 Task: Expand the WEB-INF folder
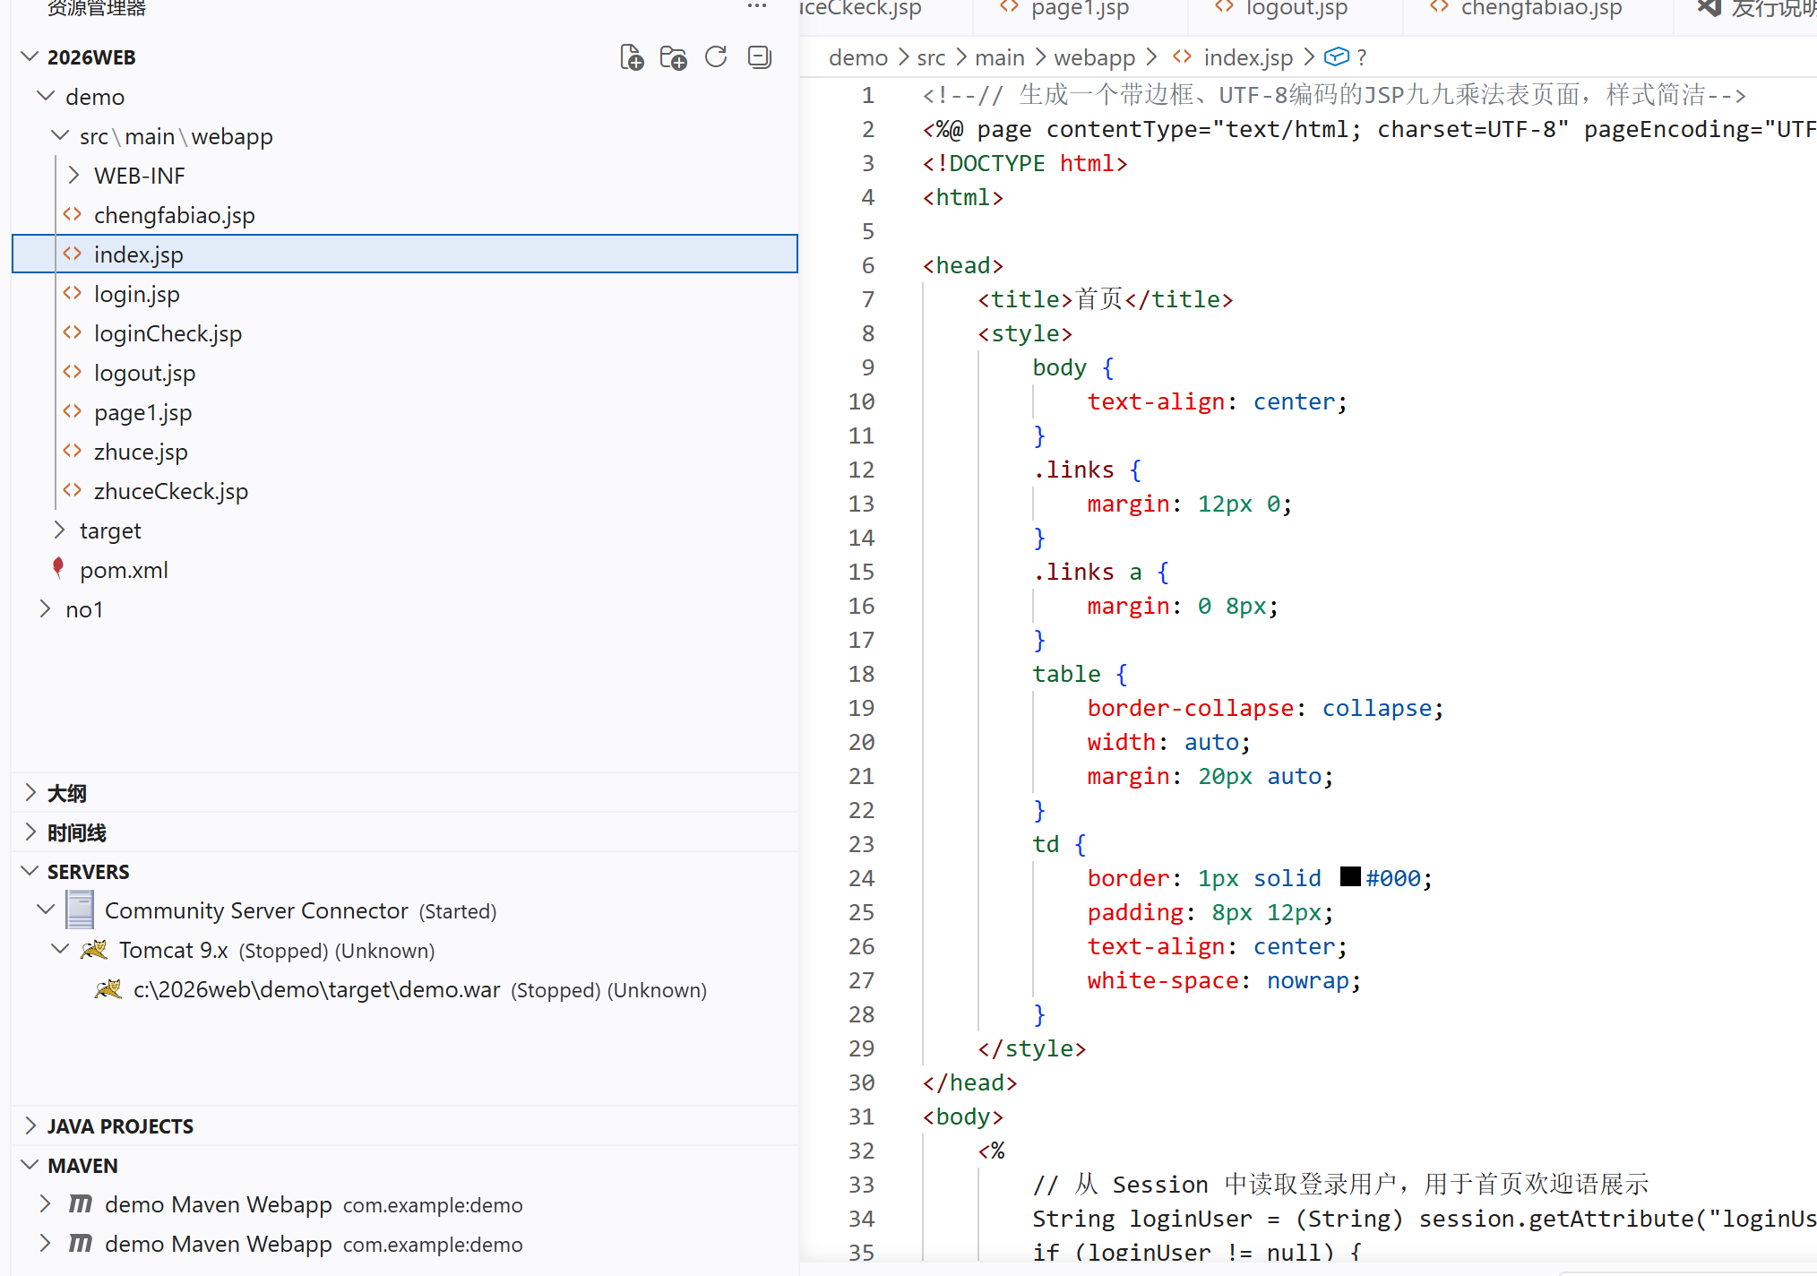click(x=74, y=175)
